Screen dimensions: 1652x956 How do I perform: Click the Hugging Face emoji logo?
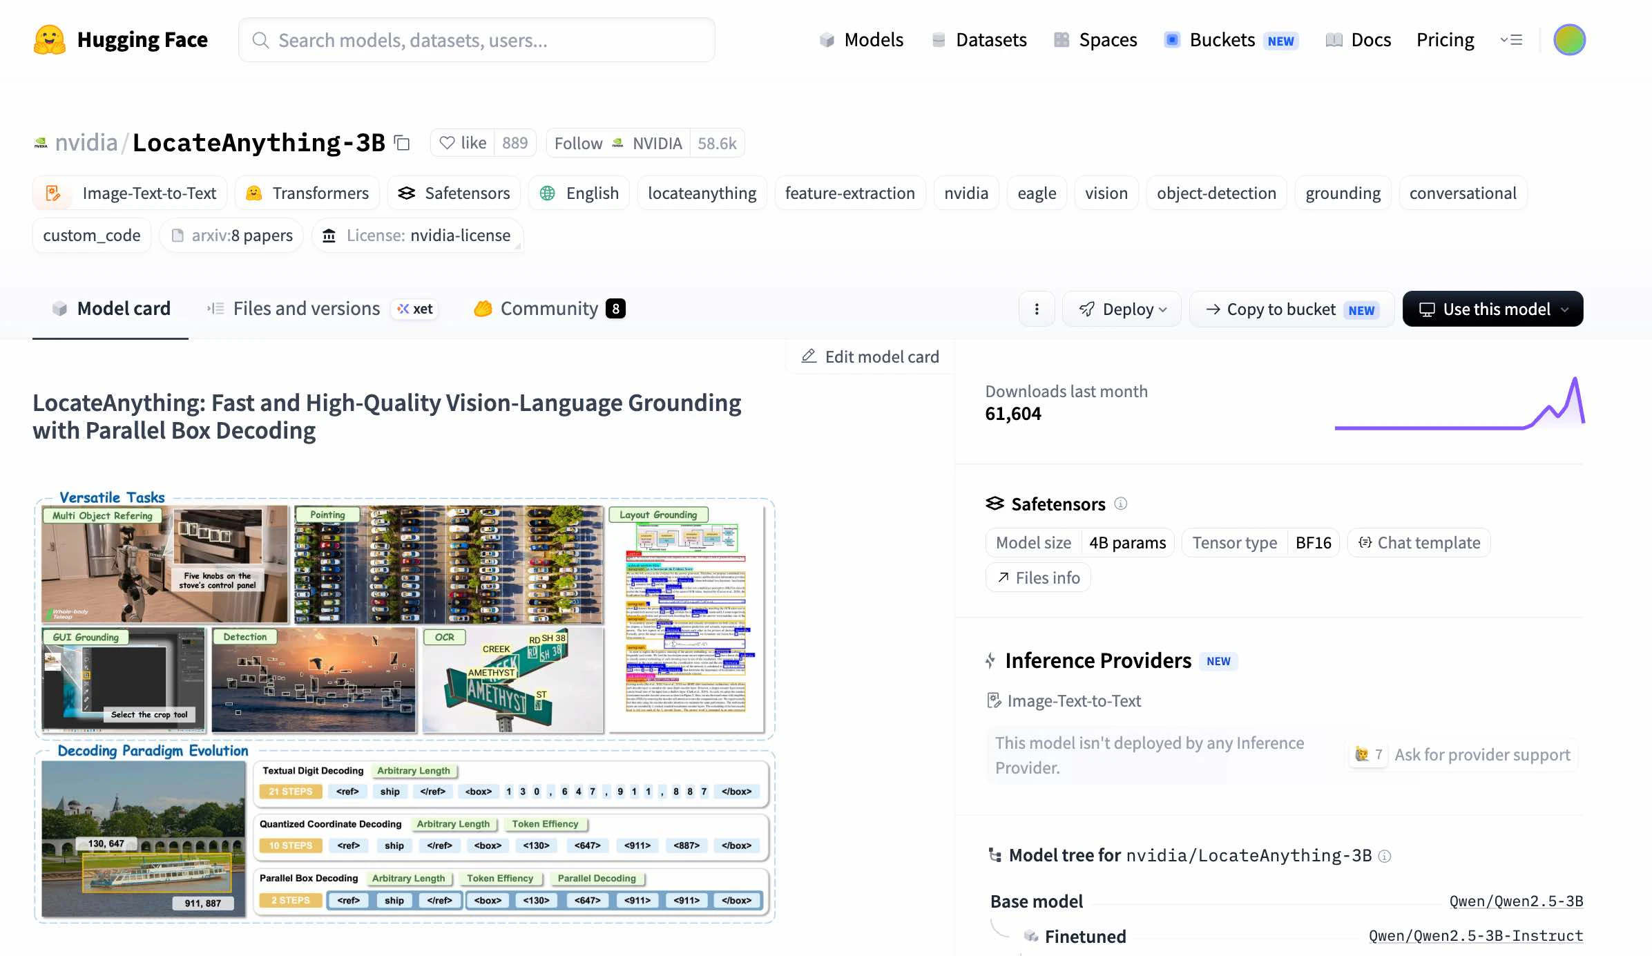pyautogui.click(x=50, y=40)
